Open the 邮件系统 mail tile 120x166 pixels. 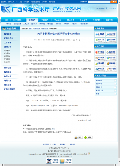100,69
